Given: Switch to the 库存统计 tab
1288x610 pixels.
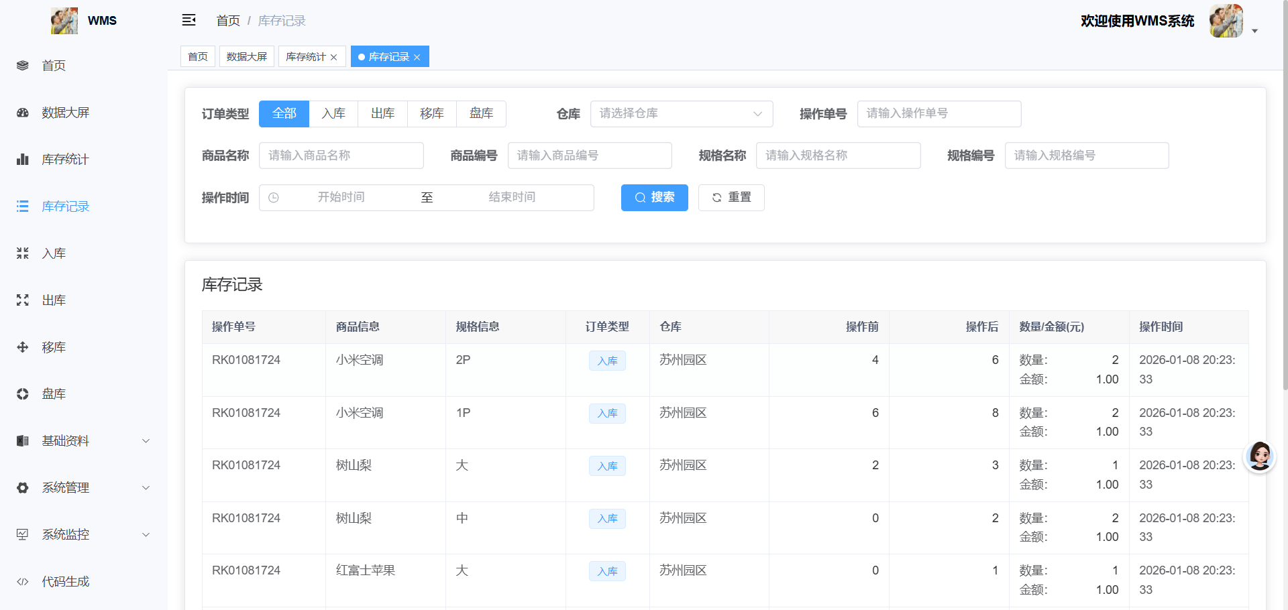Looking at the screenshot, I should click(x=306, y=56).
